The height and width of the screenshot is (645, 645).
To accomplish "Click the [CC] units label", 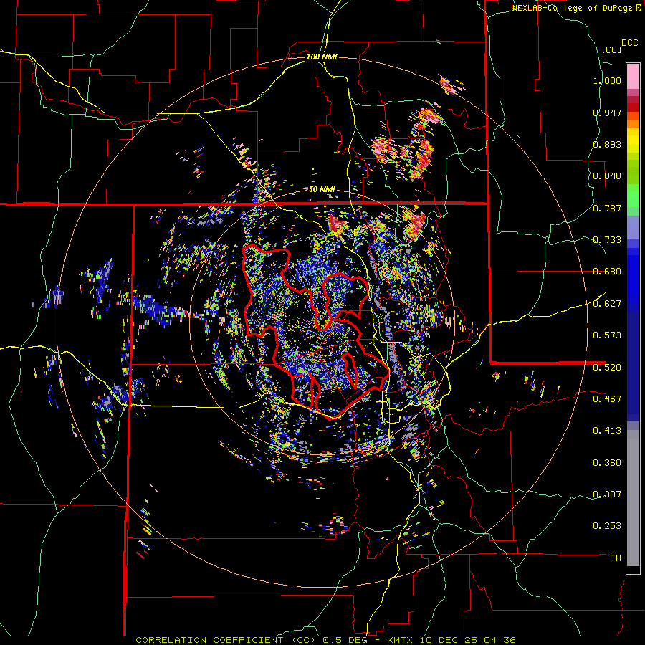I will 612,49.
